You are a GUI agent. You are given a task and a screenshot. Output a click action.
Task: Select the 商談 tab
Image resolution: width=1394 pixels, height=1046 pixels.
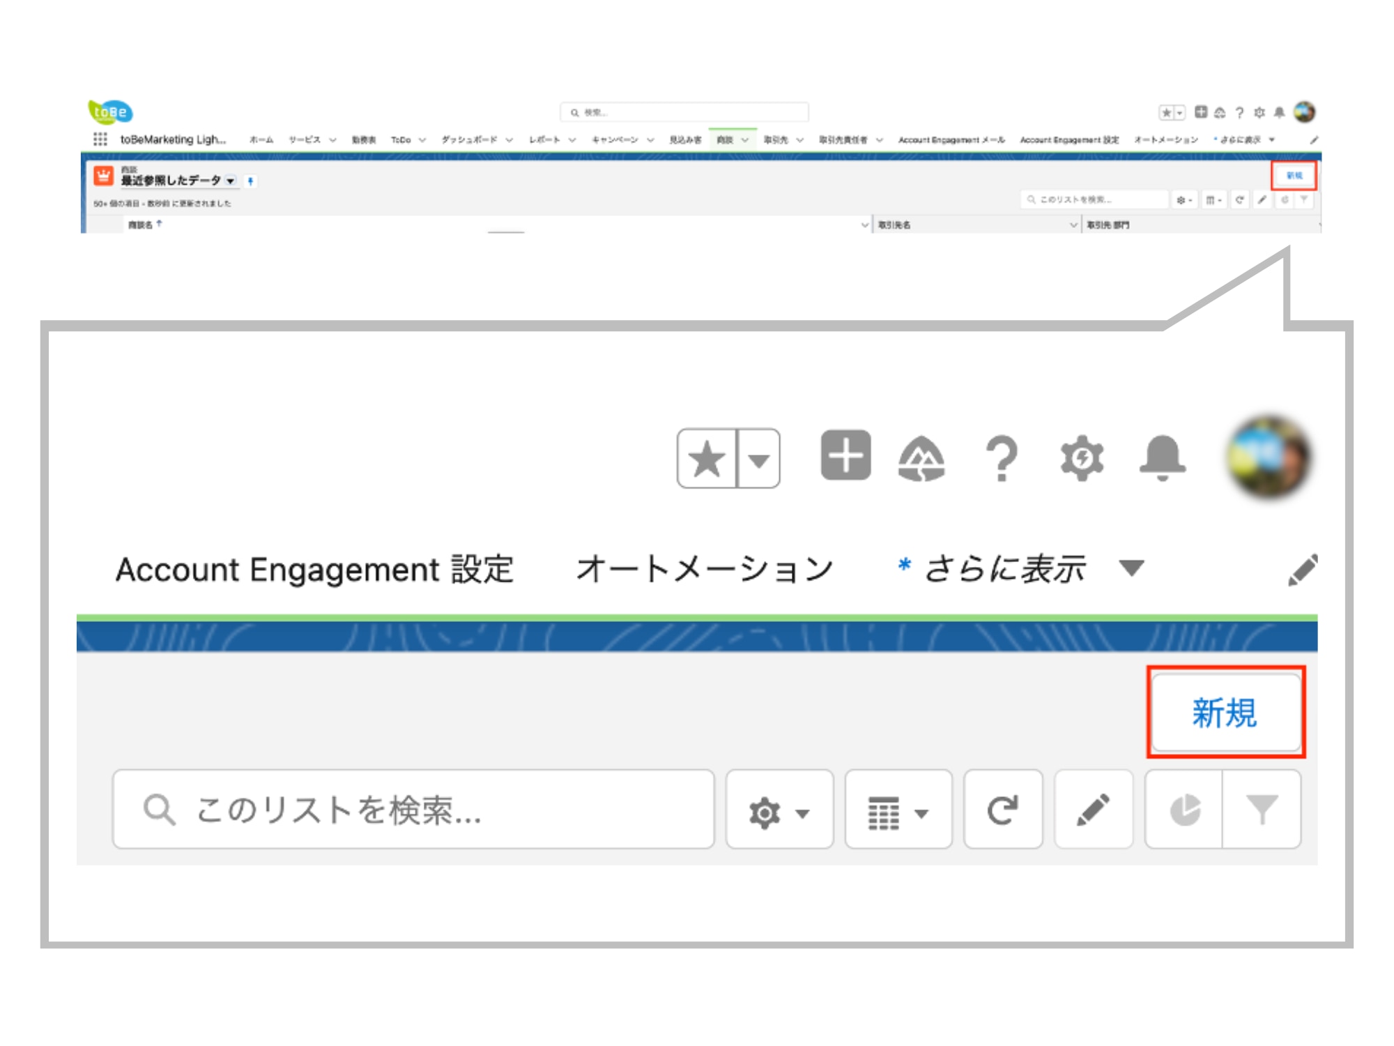tap(725, 140)
